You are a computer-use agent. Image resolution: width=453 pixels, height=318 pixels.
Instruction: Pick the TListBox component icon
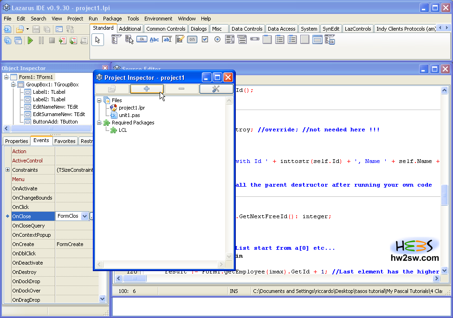pos(230,39)
